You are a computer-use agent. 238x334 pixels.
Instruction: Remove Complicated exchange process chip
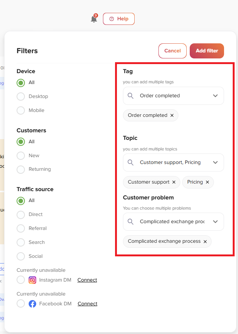pyautogui.click(x=205, y=242)
